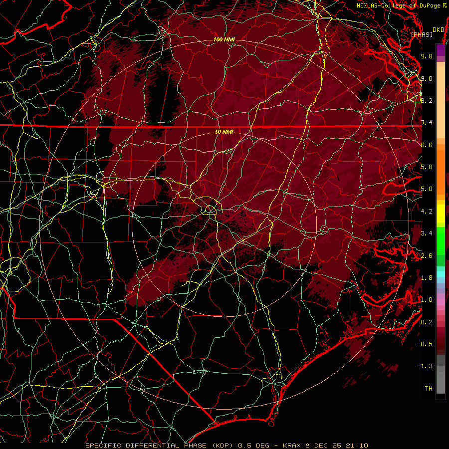449x449 pixels.
Task: Click the 2.6 color scale value
Action: [x=427, y=256]
